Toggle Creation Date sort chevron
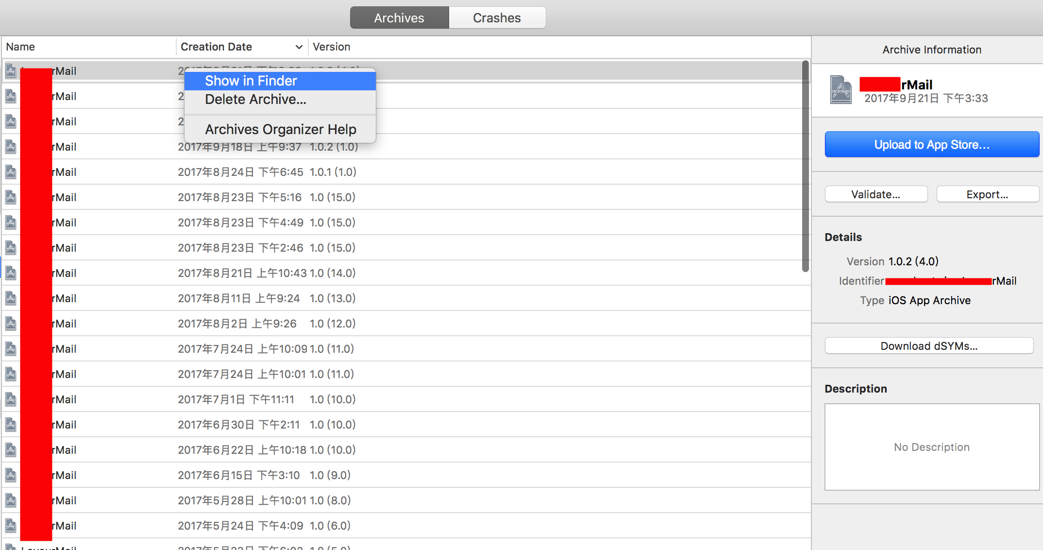The height and width of the screenshot is (550, 1043). tap(299, 47)
